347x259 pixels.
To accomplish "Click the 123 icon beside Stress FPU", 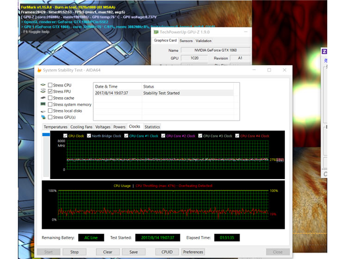I will pos(43,91).
